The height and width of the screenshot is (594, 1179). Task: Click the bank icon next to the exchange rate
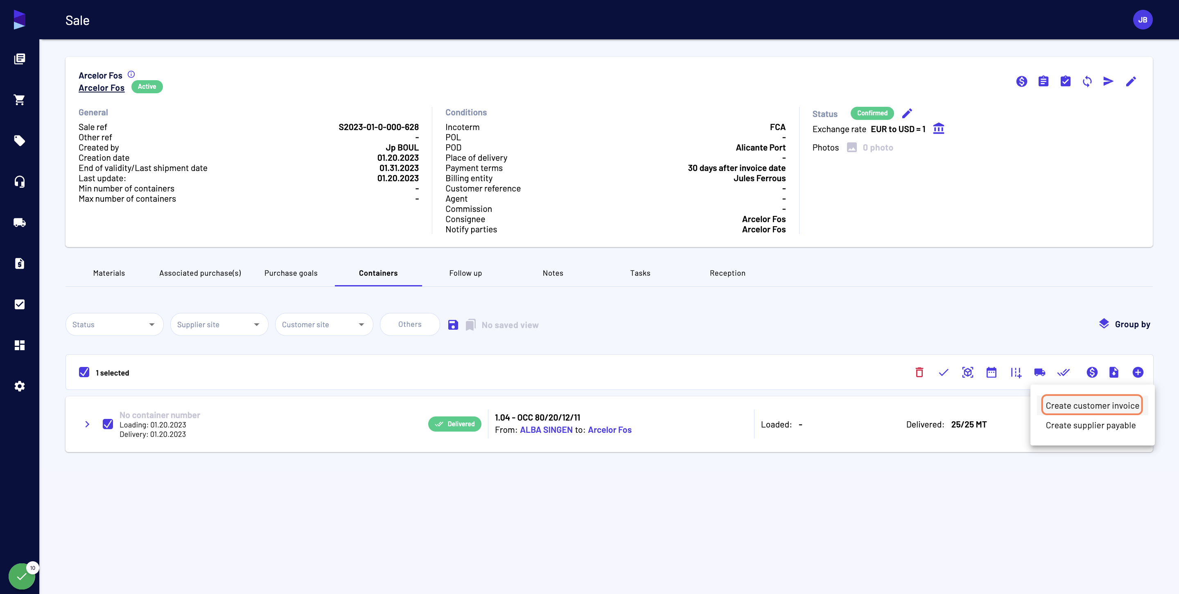pos(939,128)
